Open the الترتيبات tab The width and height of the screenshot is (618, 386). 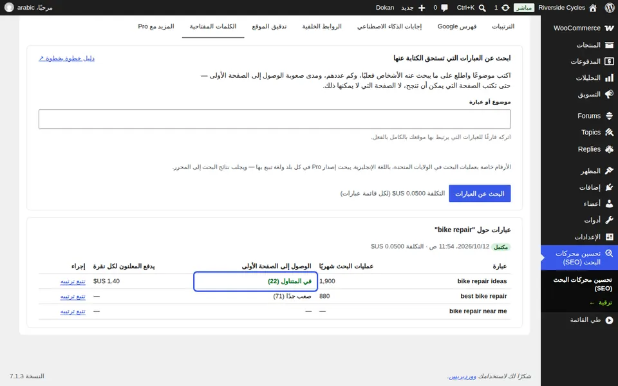click(x=503, y=26)
